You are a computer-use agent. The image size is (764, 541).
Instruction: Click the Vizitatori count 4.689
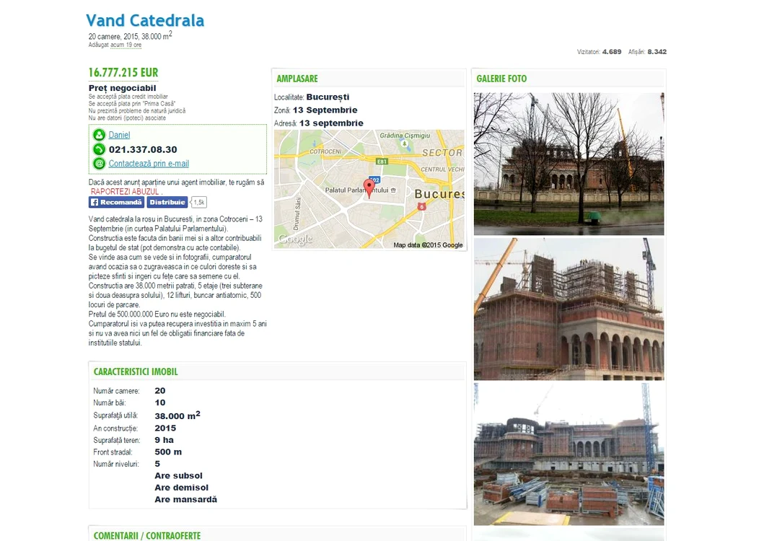pyautogui.click(x=612, y=52)
